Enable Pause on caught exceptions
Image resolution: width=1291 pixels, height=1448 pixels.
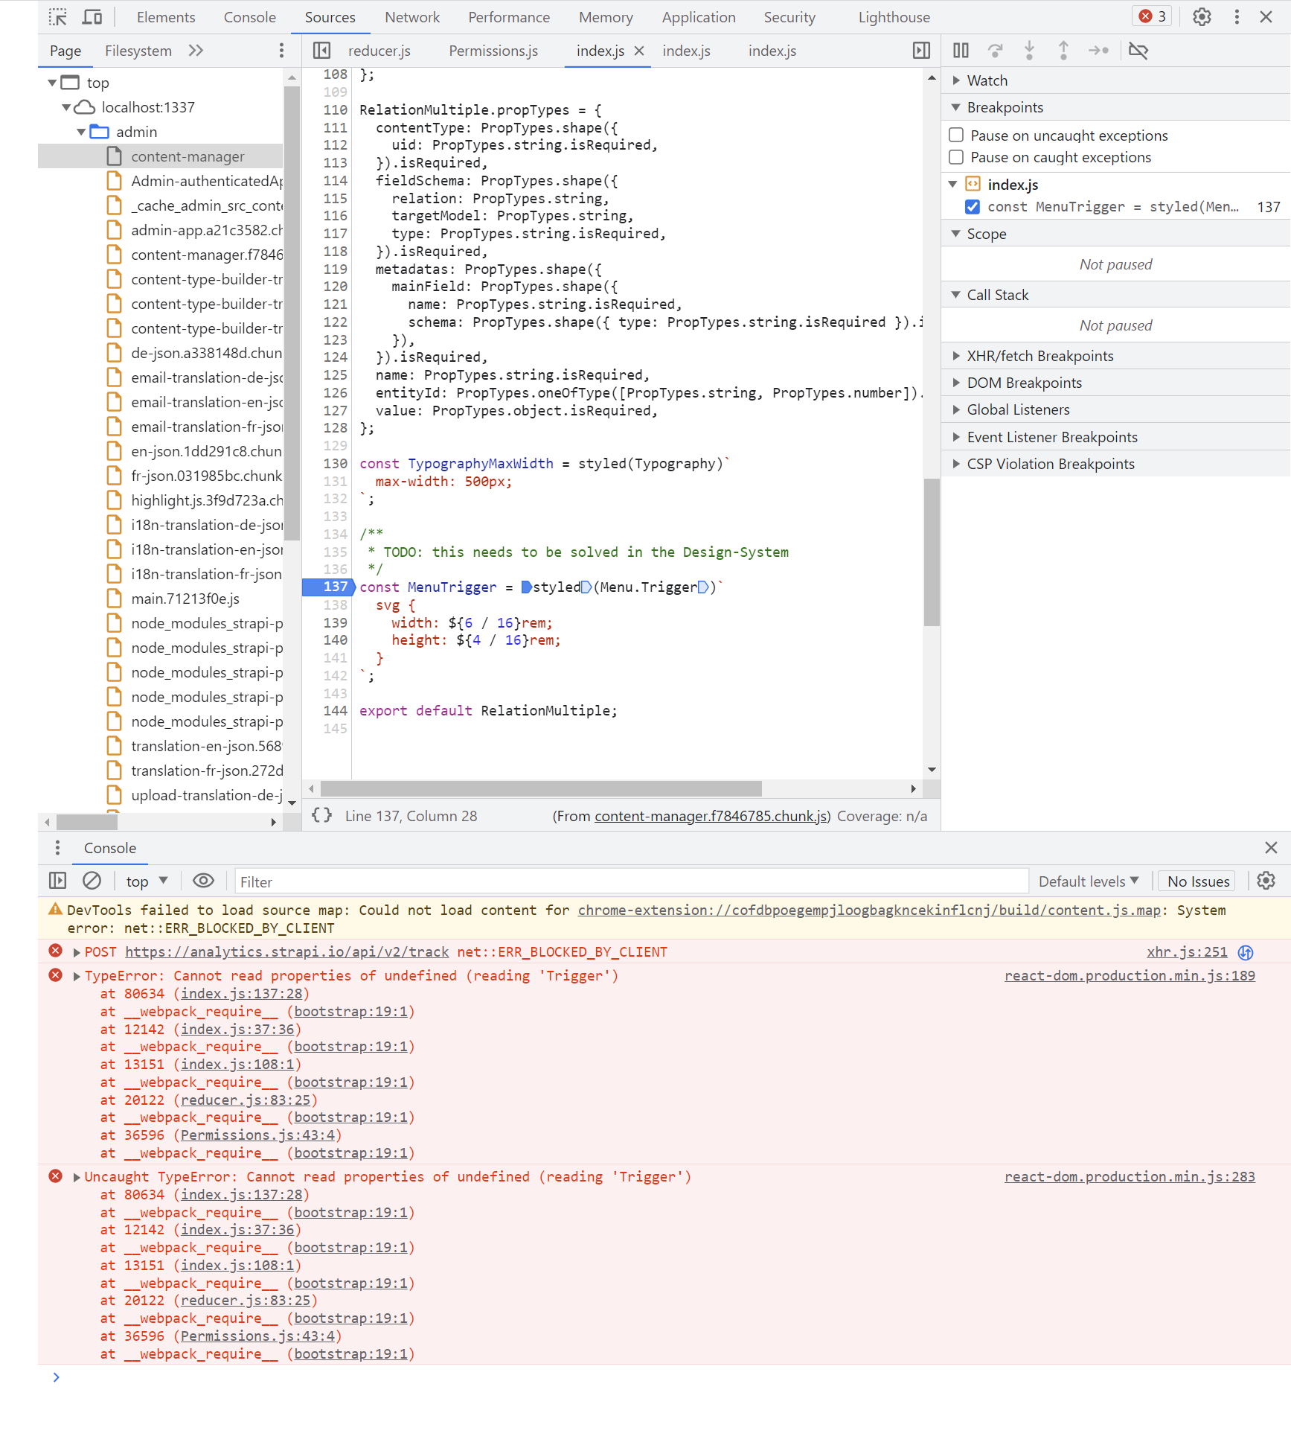(956, 157)
